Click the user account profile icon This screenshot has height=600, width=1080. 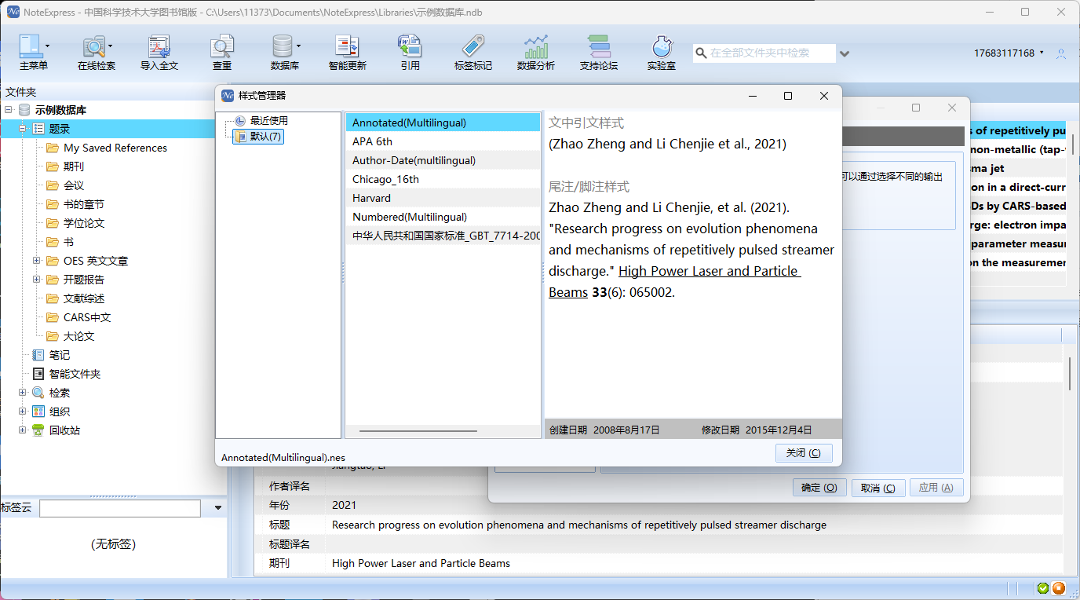click(x=1061, y=53)
